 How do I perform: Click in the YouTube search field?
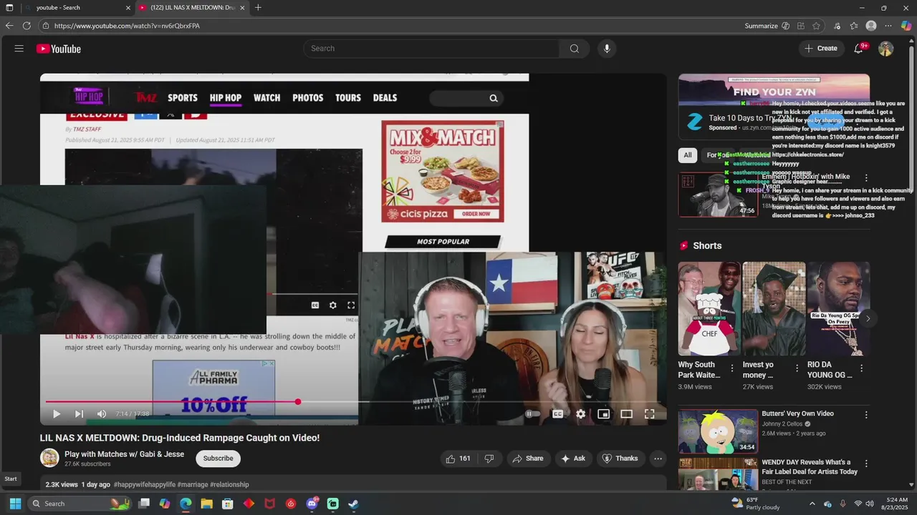[x=431, y=49]
